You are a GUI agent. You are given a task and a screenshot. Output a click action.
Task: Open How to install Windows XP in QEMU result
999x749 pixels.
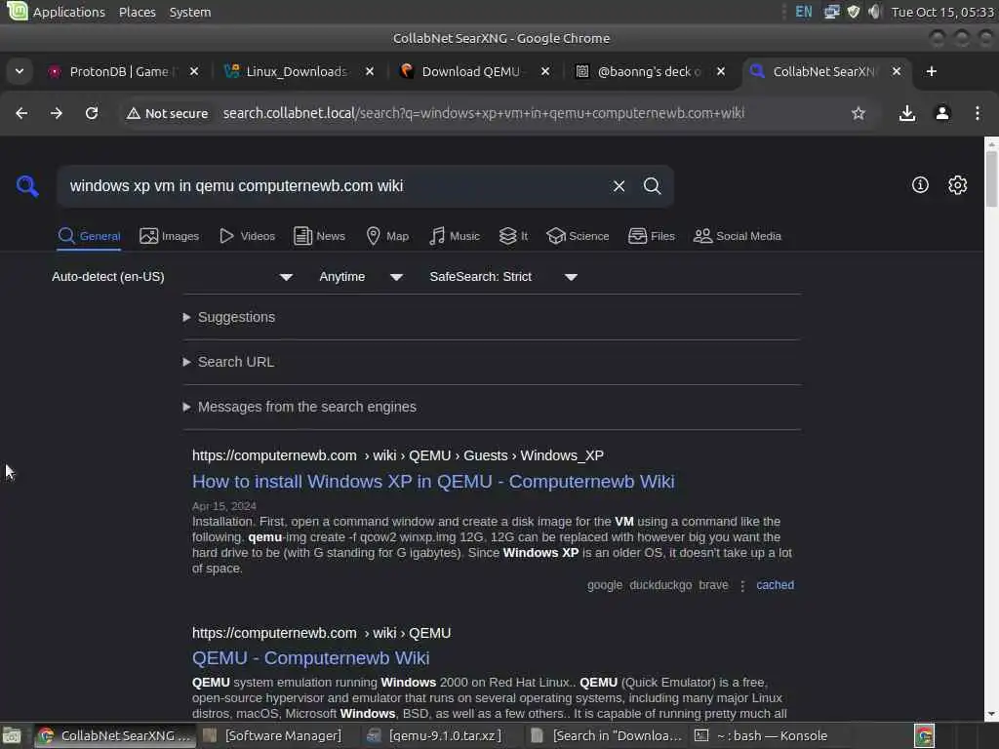(x=433, y=482)
